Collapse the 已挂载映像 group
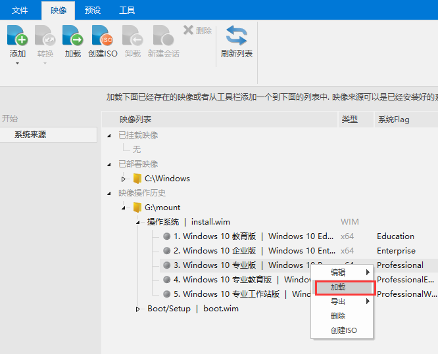Viewport: 438px width, 354px height. (x=109, y=135)
